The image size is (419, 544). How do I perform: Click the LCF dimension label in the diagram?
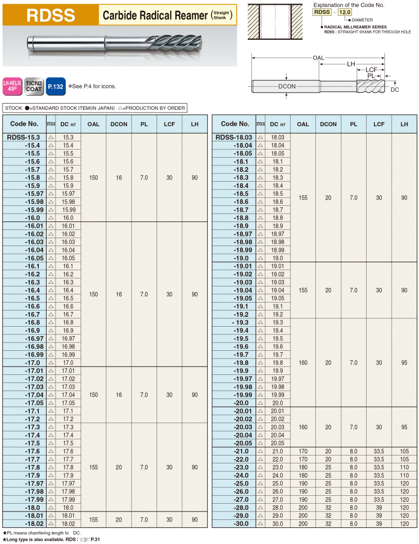[371, 70]
